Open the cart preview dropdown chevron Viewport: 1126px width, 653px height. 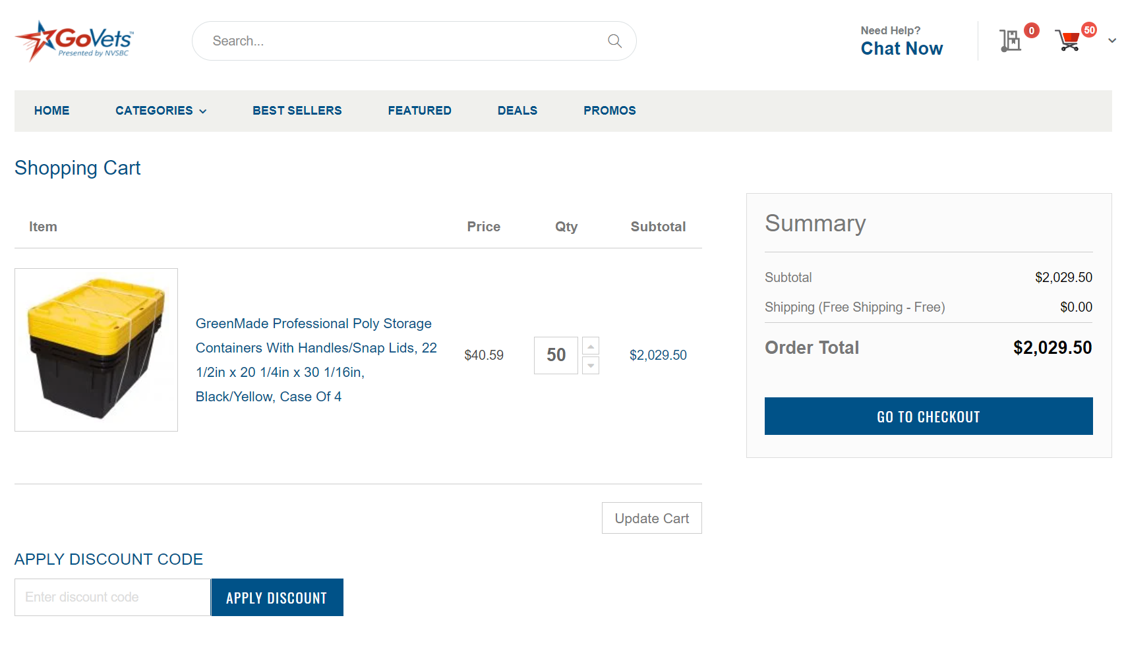[1110, 41]
